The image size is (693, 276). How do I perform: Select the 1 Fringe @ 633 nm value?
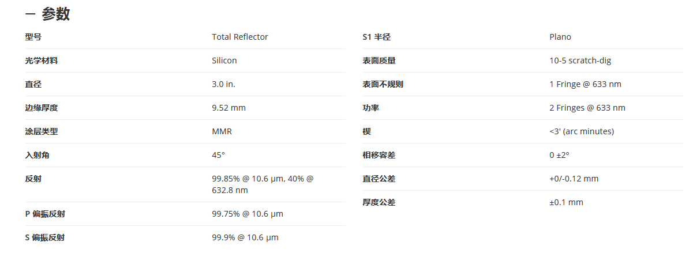pyautogui.click(x=585, y=84)
